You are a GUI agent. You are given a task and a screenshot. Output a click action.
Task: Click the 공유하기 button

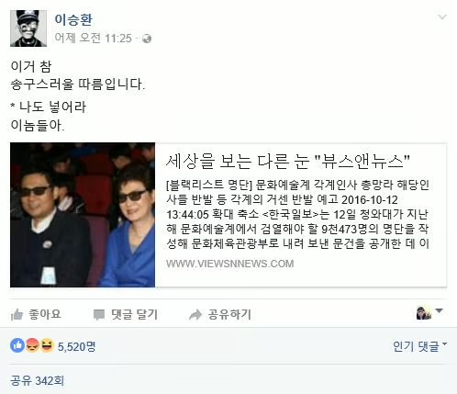220,314
